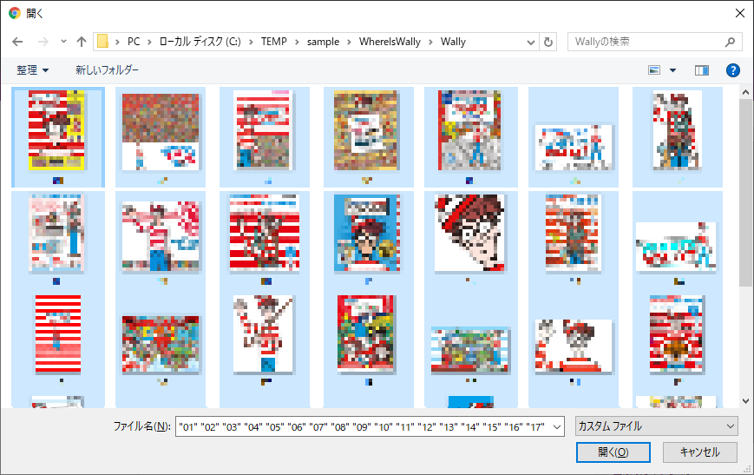Expand the chevron after TEMP

point(297,42)
